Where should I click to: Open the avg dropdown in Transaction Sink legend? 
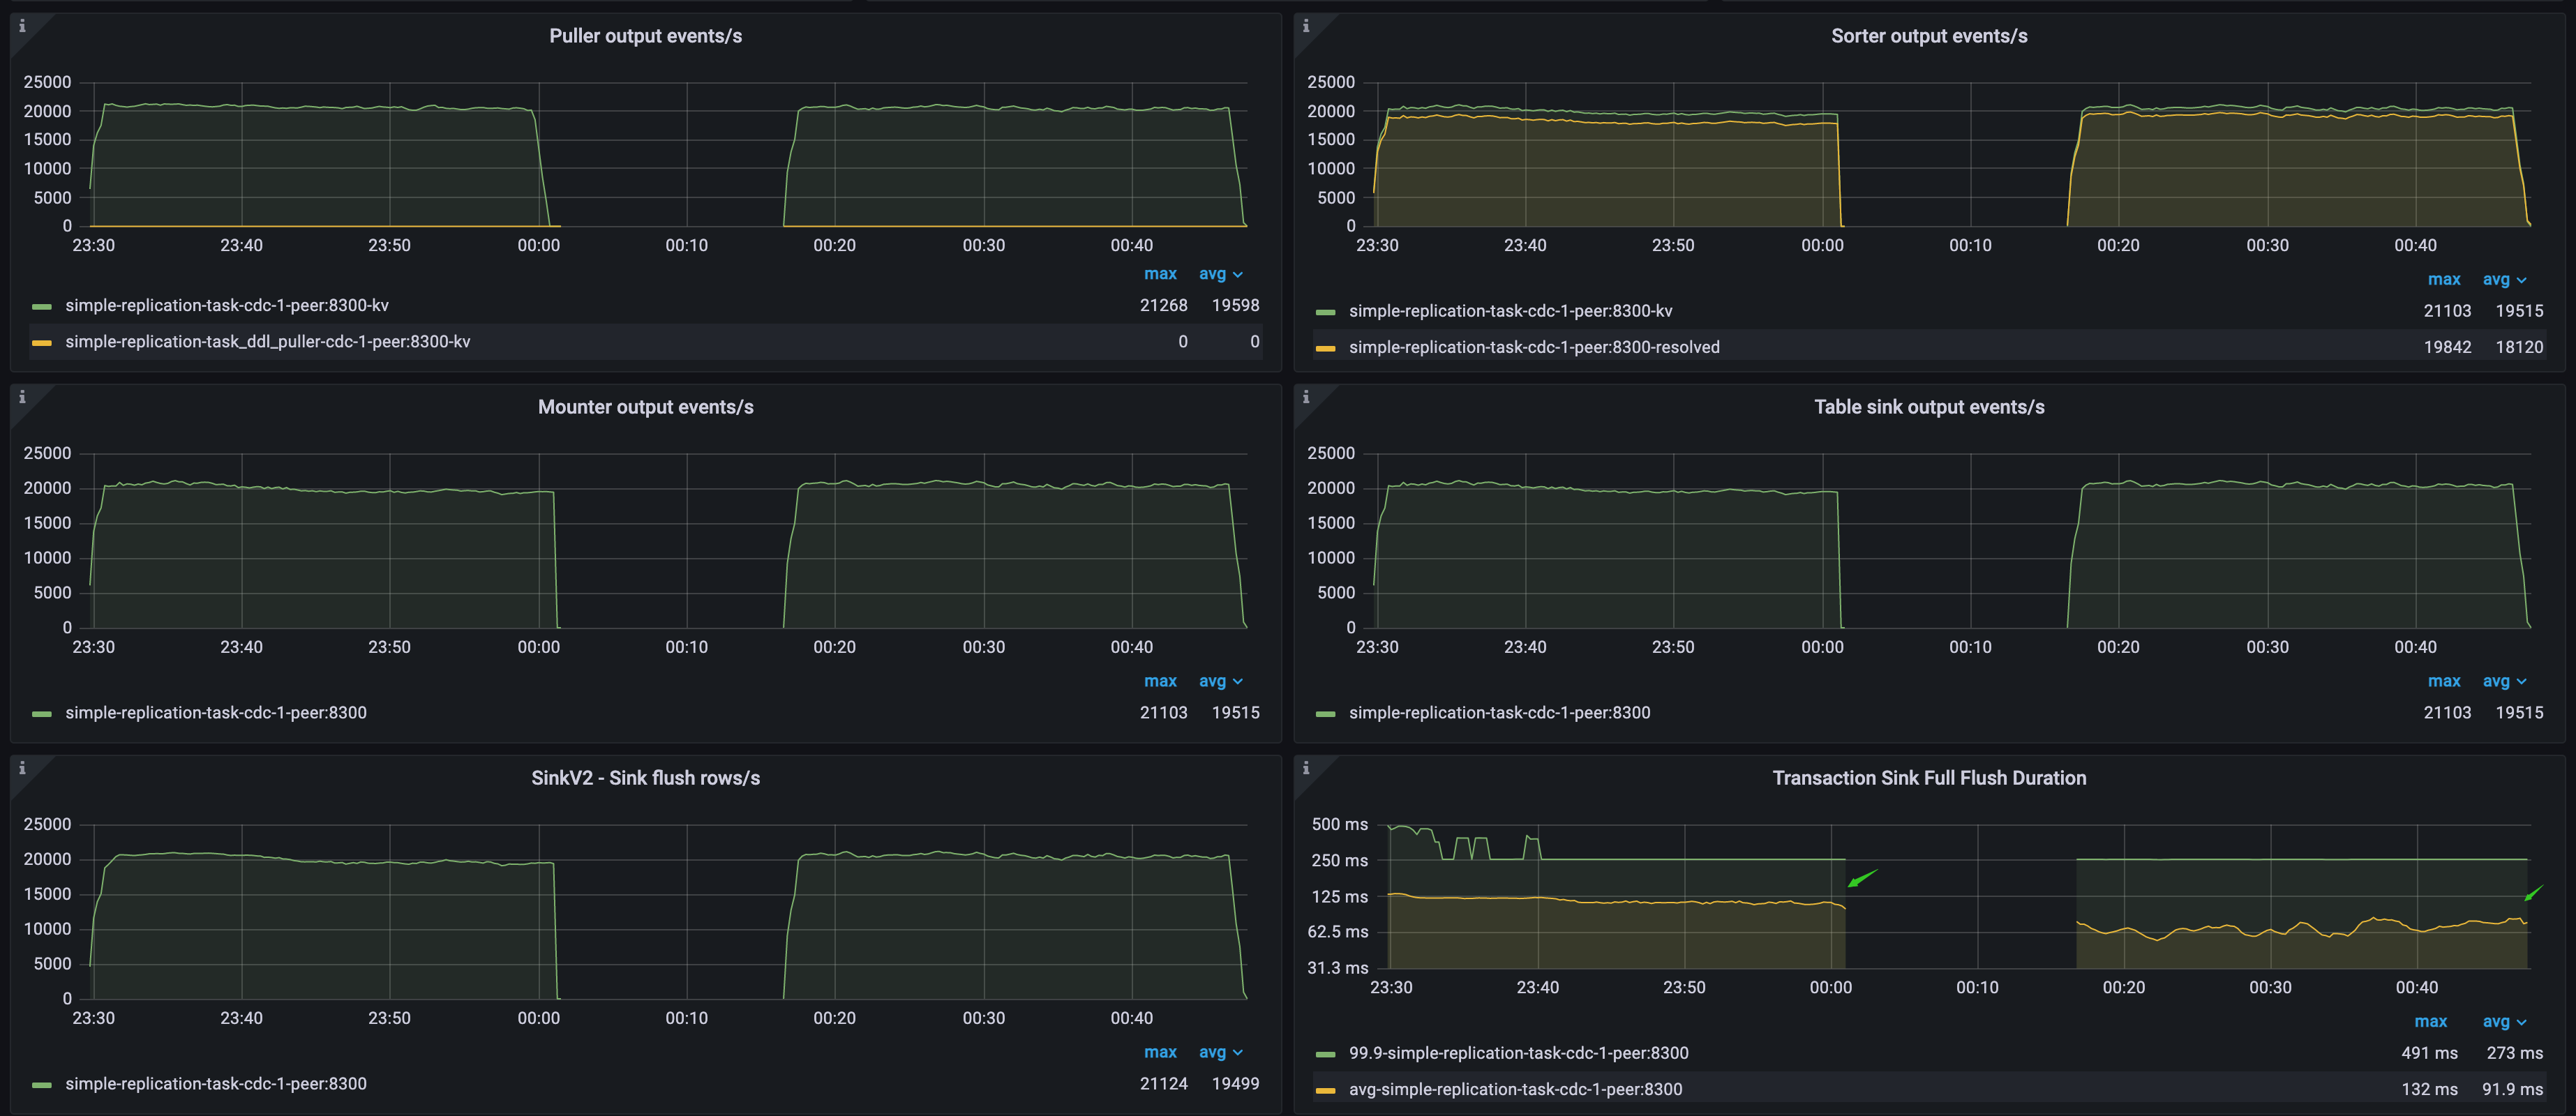[x=2504, y=1021]
